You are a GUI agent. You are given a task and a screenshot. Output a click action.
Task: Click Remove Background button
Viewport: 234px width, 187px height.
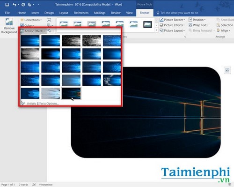(9, 26)
